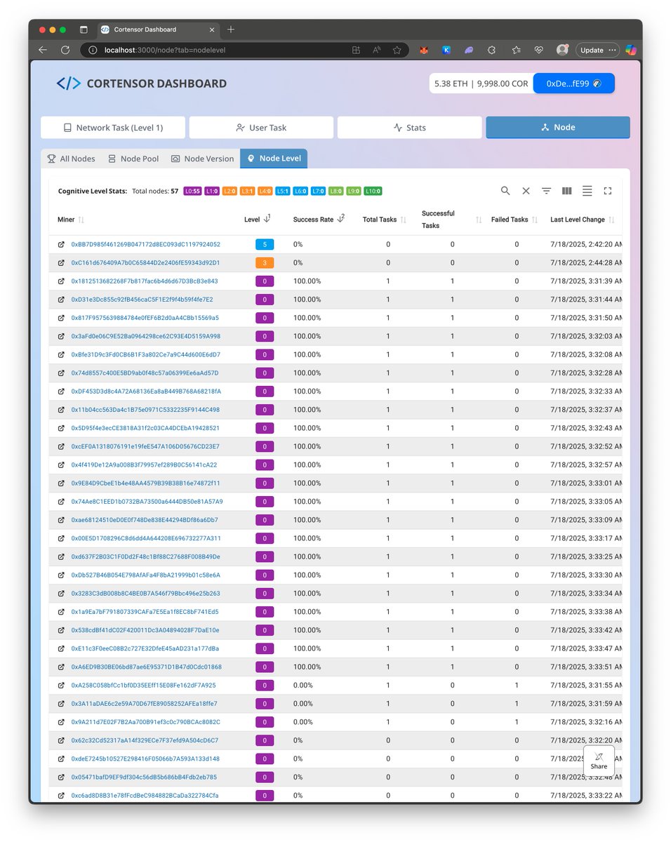The image size is (671, 842).
Task: Open a new browser tab with plus
Action: [231, 29]
